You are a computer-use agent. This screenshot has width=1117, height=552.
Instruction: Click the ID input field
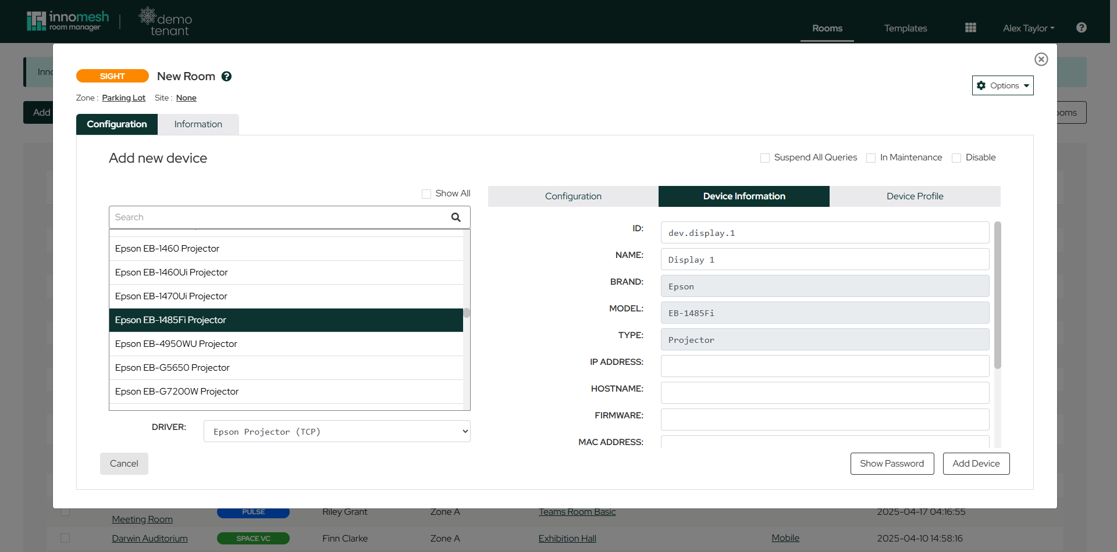(825, 232)
